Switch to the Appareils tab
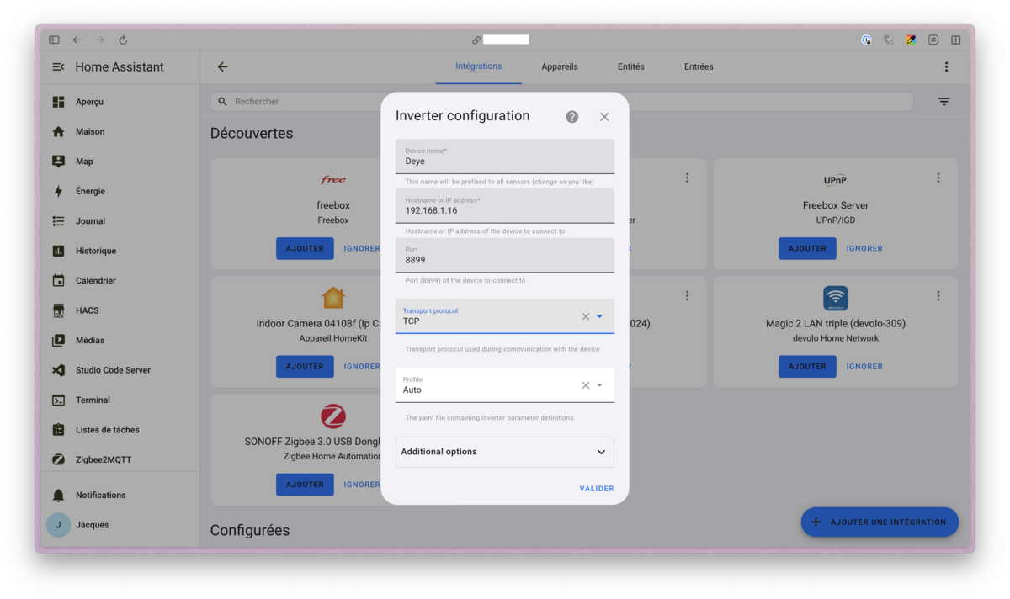1010x599 pixels. pyautogui.click(x=560, y=66)
